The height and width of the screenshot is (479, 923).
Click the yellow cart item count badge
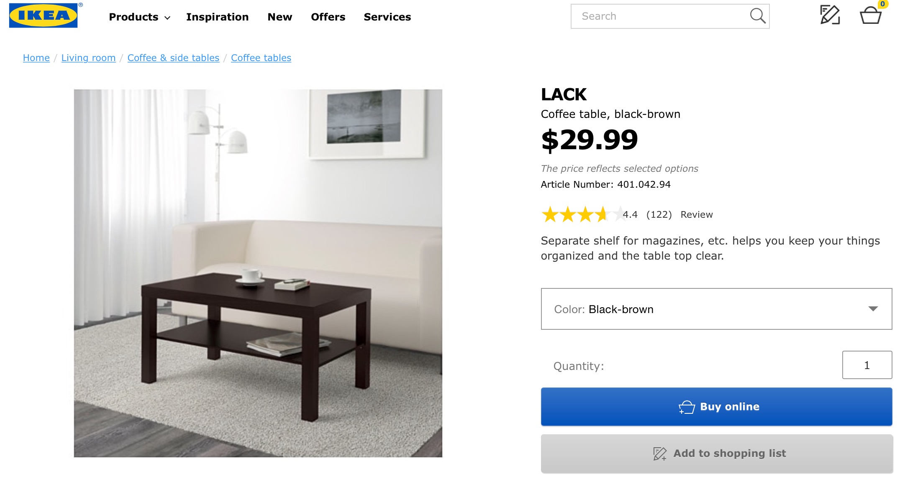883,4
